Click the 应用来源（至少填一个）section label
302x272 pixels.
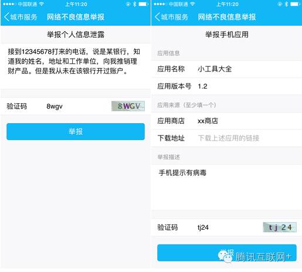(x=186, y=105)
